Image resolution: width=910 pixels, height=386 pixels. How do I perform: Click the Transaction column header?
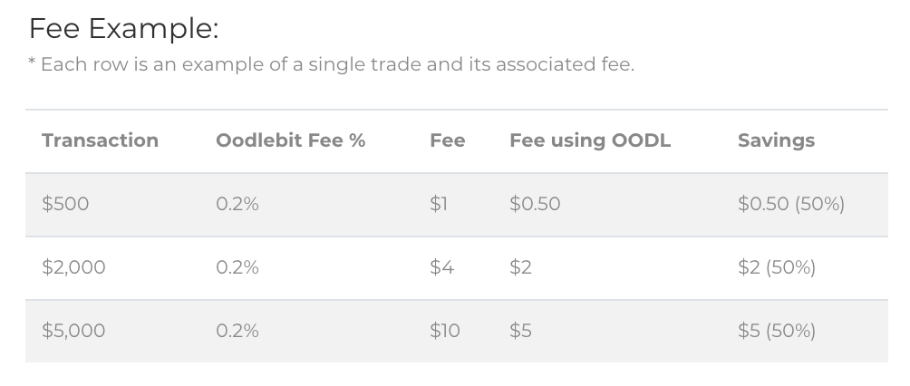[x=100, y=140]
